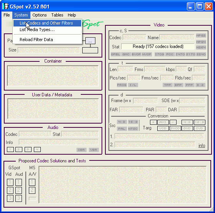215x213 pixels.
Task: Click the CBR audio indicator
Action: click(82, 150)
